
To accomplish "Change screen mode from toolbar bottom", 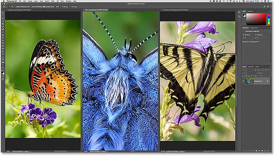I will tap(3, 79).
